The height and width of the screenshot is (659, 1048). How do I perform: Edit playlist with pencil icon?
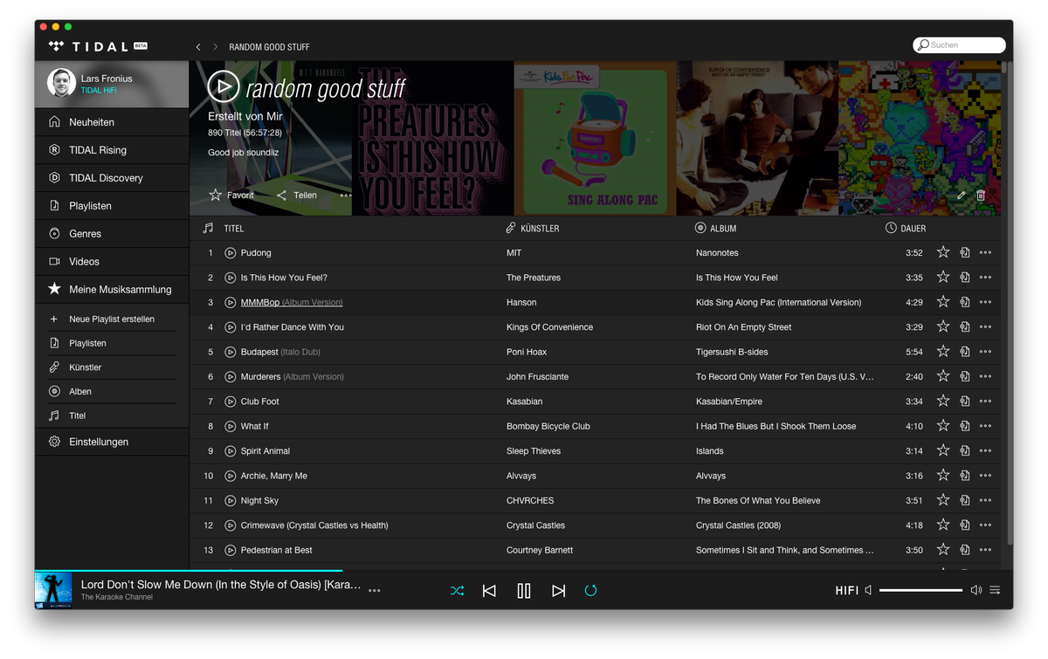[x=962, y=196]
